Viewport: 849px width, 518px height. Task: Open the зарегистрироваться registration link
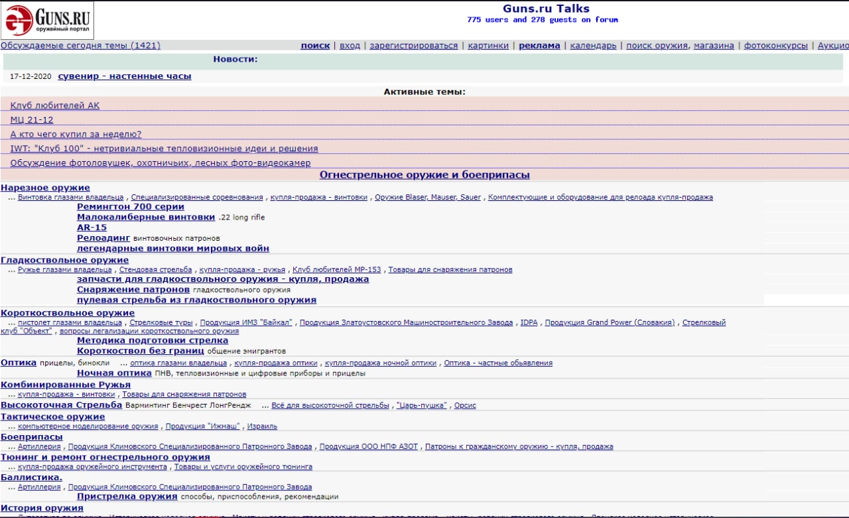pyautogui.click(x=414, y=46)
